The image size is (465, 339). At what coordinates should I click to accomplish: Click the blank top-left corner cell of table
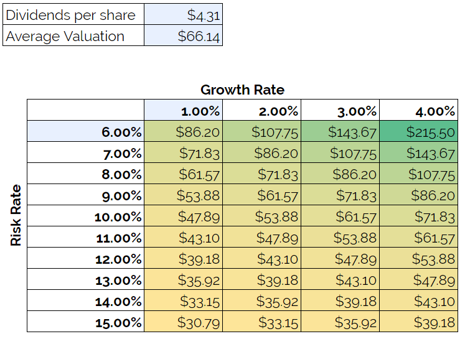point(85,111)
